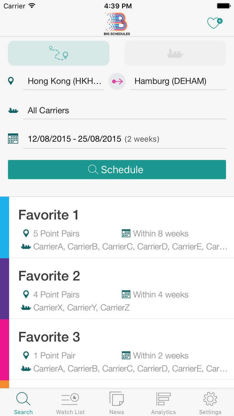Switch to the route search tab
The height and width of the screenshot is (416, 234).
coord(58,53)
